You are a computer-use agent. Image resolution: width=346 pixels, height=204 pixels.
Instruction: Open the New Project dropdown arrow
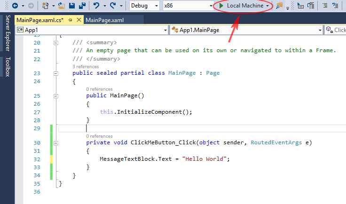tap(53, 6)
